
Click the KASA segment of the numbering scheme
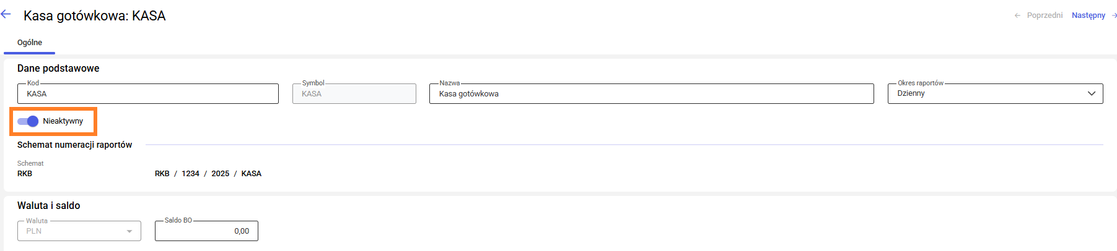(251, 174)
